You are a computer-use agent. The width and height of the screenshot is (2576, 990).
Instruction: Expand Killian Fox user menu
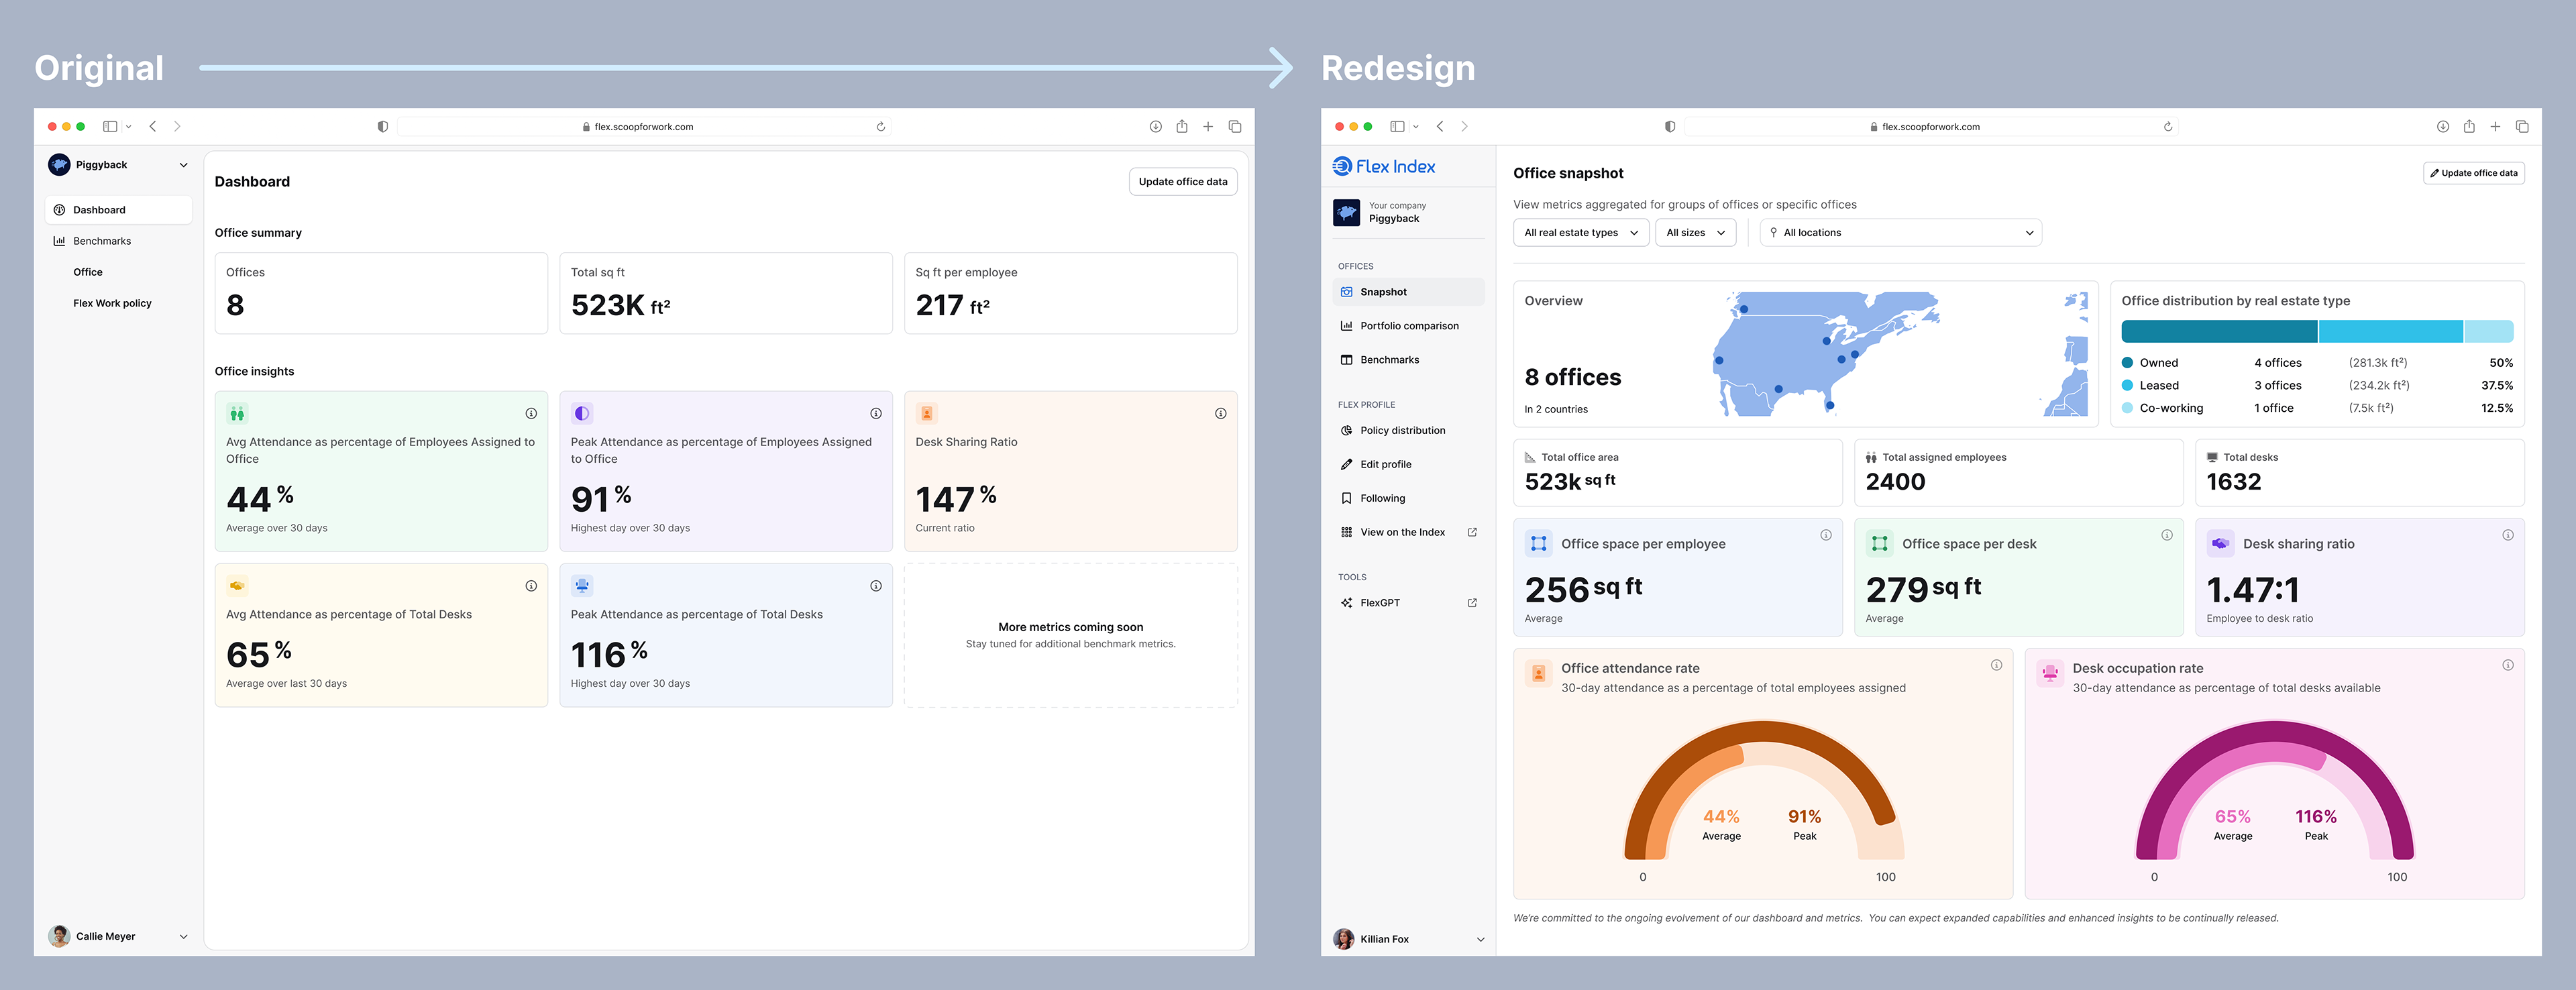point(1480,939)
